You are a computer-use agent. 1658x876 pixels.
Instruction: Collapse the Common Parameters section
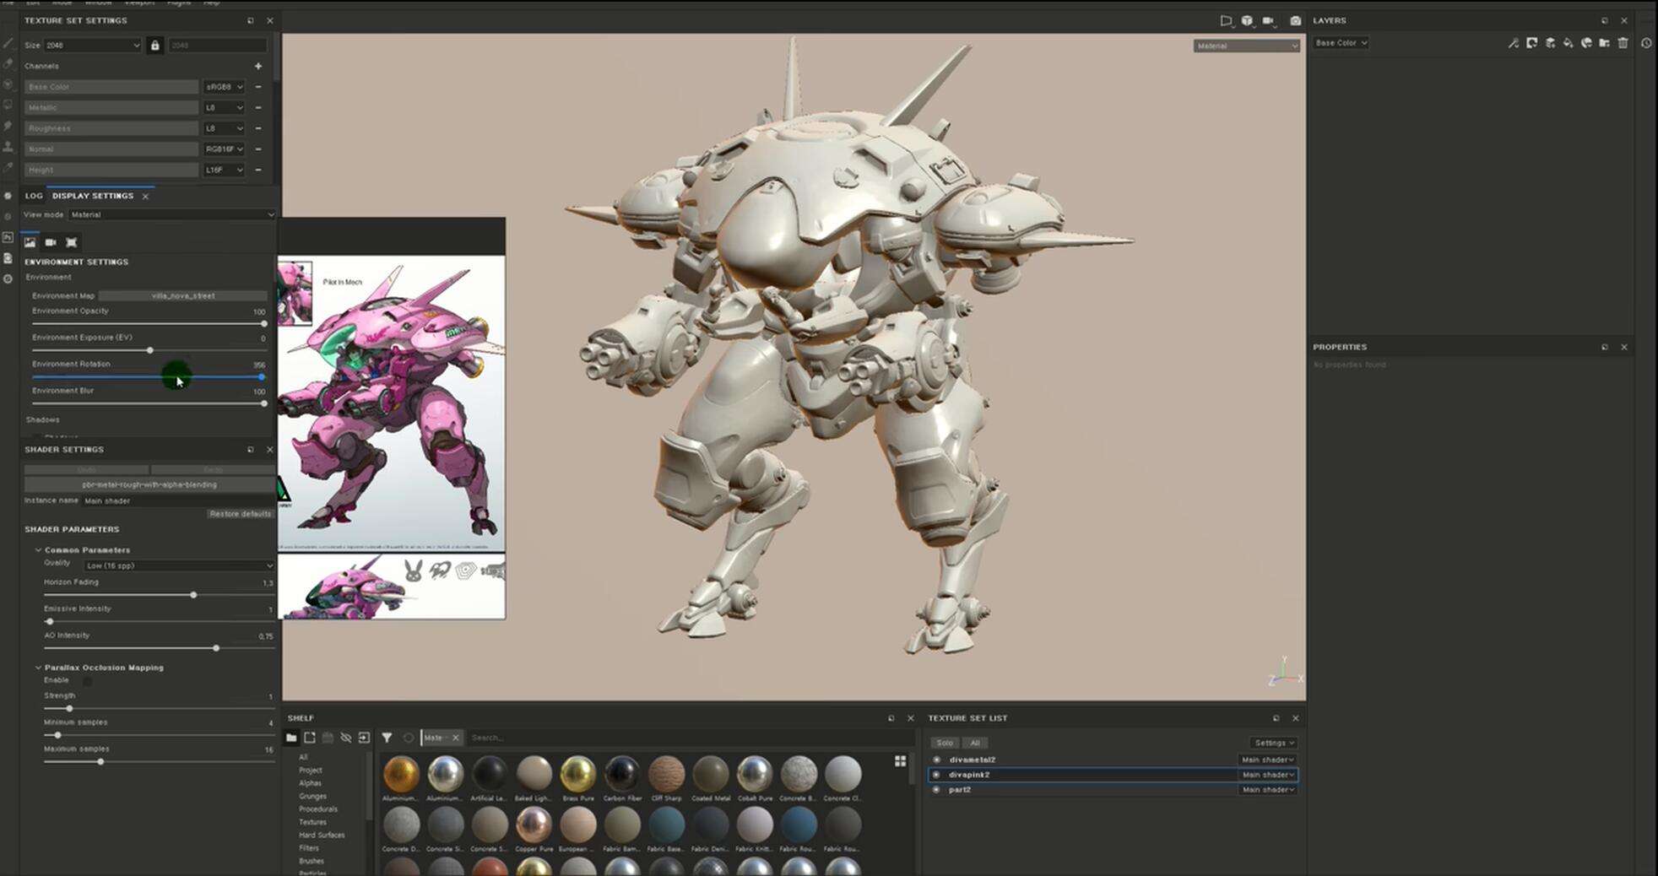38,550
